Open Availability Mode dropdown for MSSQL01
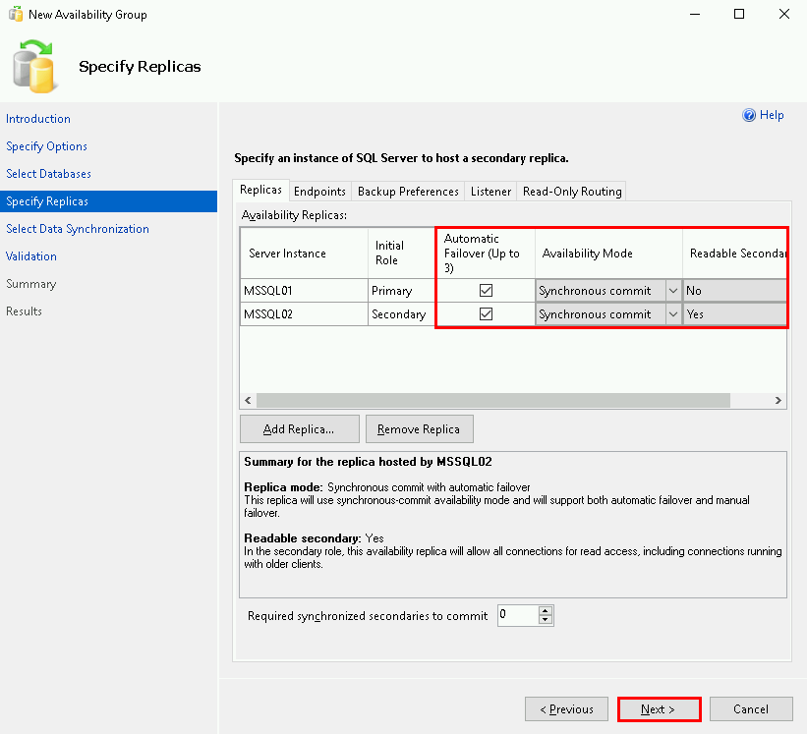Screen dimensions: 807x734 [x=672, y=291]
